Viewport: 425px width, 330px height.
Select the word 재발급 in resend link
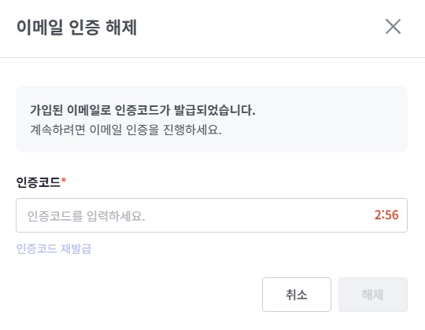click(x=76, y=248)
